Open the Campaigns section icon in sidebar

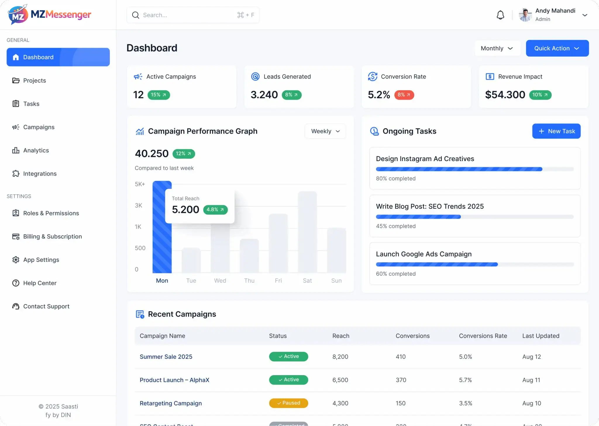click(16, 127)
